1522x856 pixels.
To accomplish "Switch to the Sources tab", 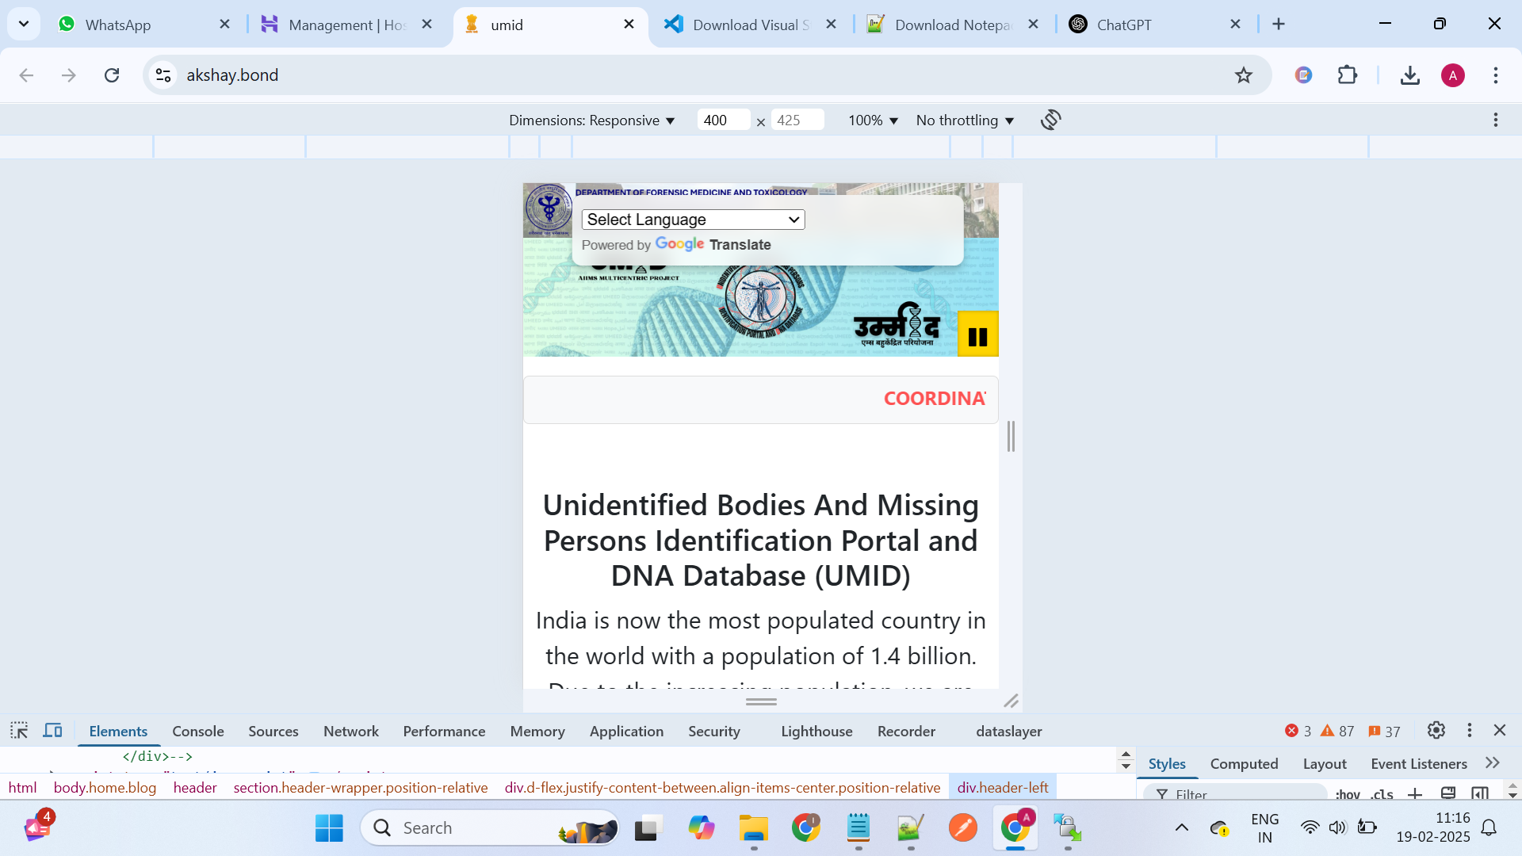I will pyautogui.click(x=273, y=732).
